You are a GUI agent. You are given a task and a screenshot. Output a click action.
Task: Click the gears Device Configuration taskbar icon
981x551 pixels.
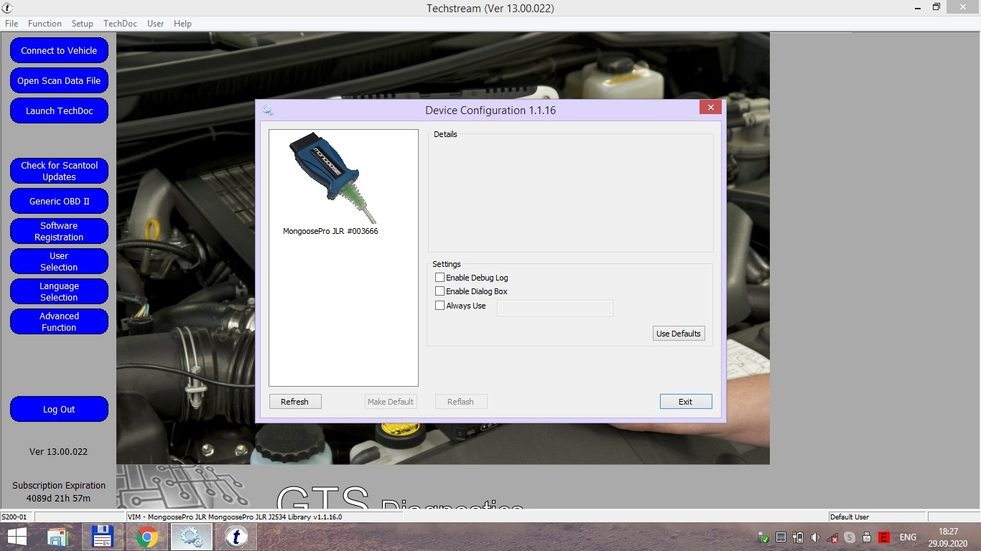(x=192, y=537)
